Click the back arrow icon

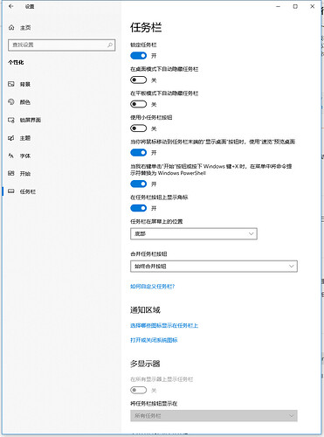coord(11,6)
